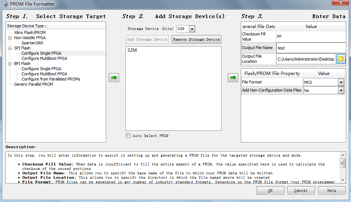Collapse the Non-Volatile FPGA tree node

pyautogui.click(x=10, y=38)
